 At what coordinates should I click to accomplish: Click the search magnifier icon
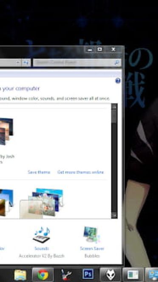(x=117, y=62)
